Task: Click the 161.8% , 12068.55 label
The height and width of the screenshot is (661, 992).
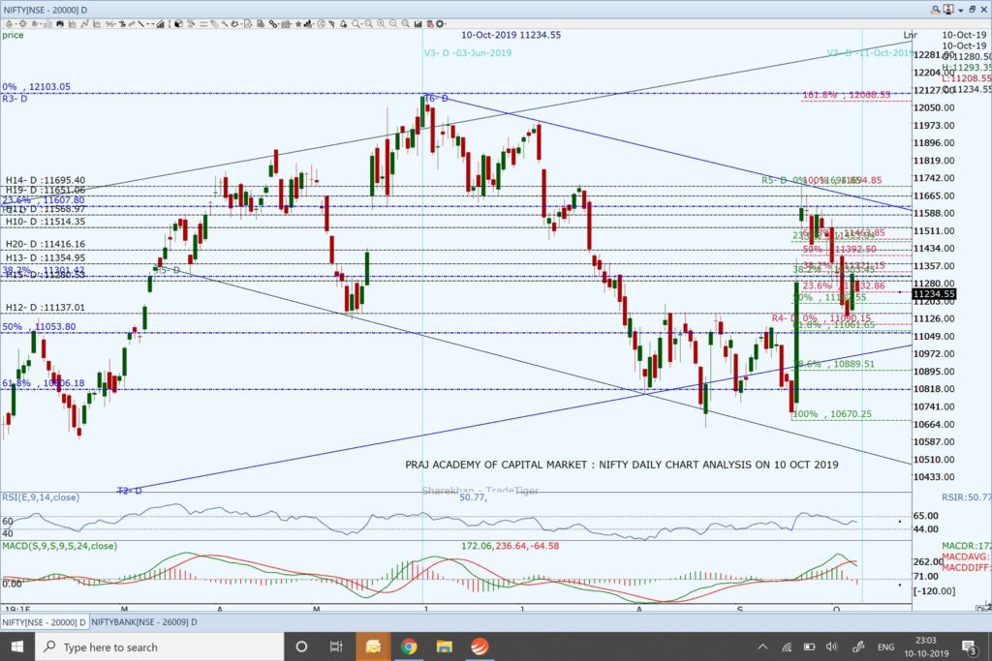Action: pos(846,95)
